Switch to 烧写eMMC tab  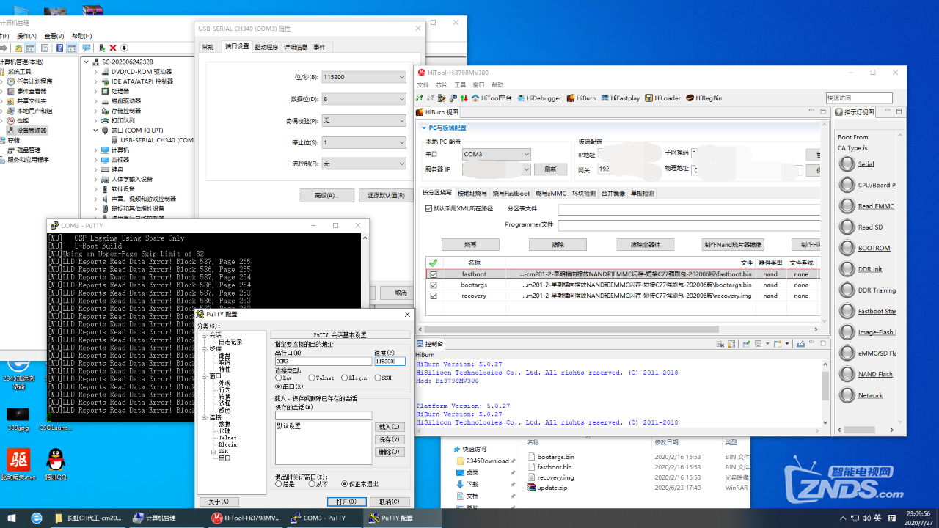tap(550, 194)
